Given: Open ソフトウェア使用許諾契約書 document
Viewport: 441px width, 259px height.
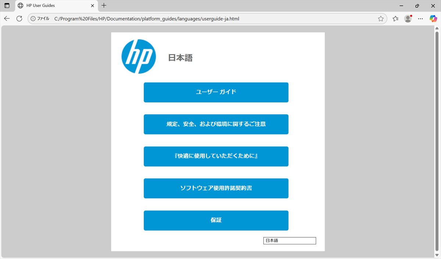Looking at the screenshot, I should pyautogui.click(x=216, y=188).
